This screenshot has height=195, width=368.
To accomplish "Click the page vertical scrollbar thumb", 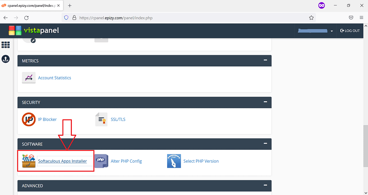I will (365, 147).
